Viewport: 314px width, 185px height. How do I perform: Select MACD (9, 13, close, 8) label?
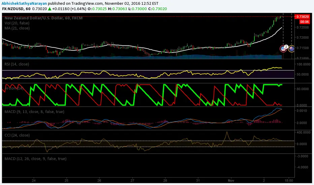tap(34, 112)
